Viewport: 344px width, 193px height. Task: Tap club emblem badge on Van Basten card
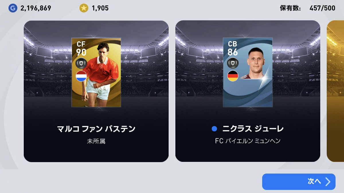pyautogui.click(x=81, y=63)
